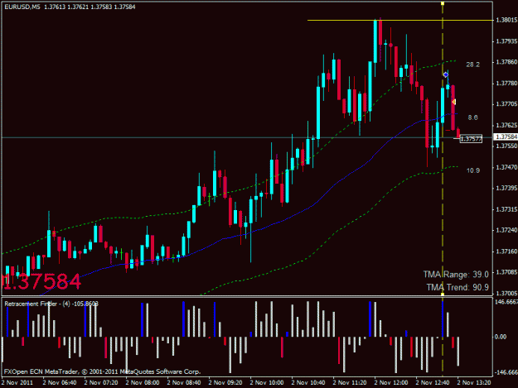Image resolution: width=518 pixels, height=388 pixels.
Task: Click the 2 Nov 07:20 time axis label
Action: tap(101, 383)
